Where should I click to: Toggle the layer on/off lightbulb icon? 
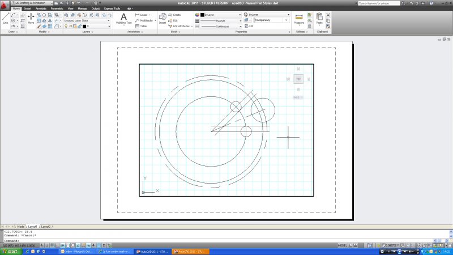pyautogui.click(x=66, y=26)
